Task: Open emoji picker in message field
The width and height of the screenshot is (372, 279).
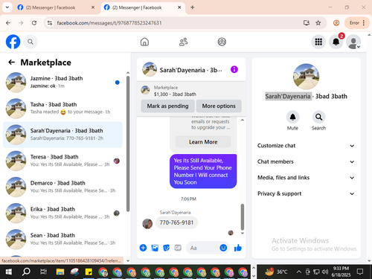Action: (x=223, y=248)
